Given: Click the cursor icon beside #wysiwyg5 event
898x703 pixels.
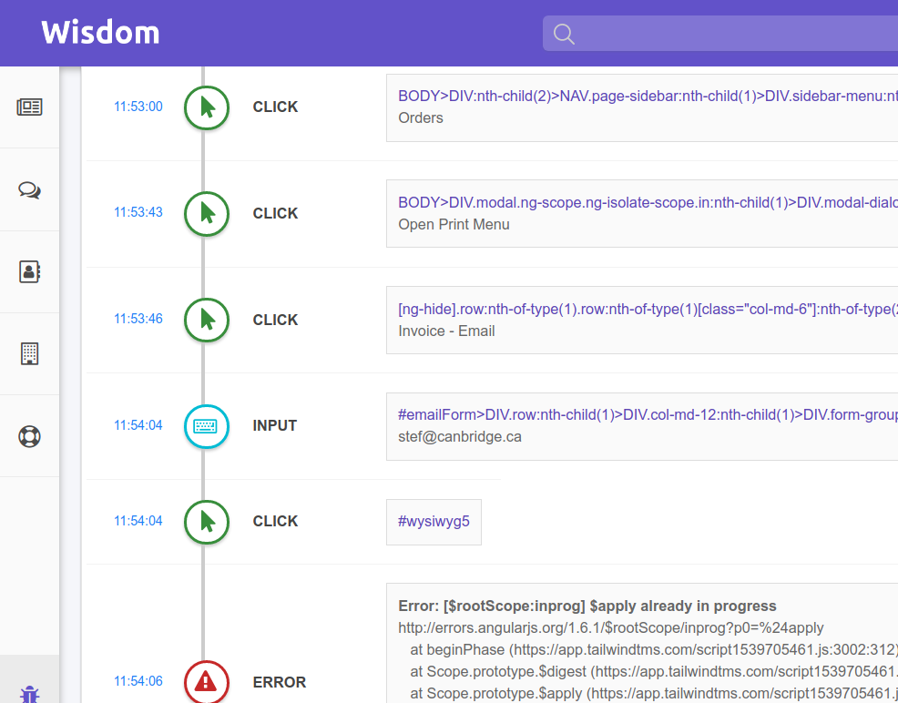Looking at the screenshot, I should coord(207,522).
